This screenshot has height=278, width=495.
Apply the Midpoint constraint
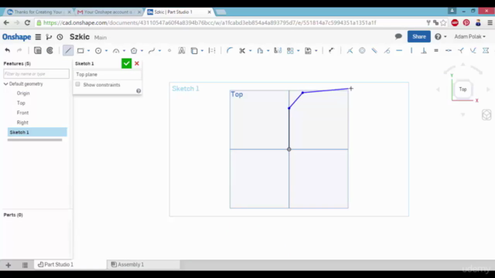tap(449, 50)
